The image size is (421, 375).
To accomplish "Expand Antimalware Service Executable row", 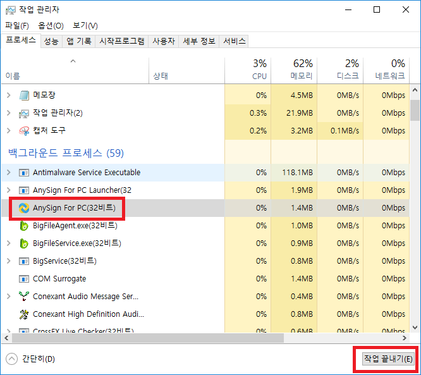I will pyautogui.click(x=9, y=173).
